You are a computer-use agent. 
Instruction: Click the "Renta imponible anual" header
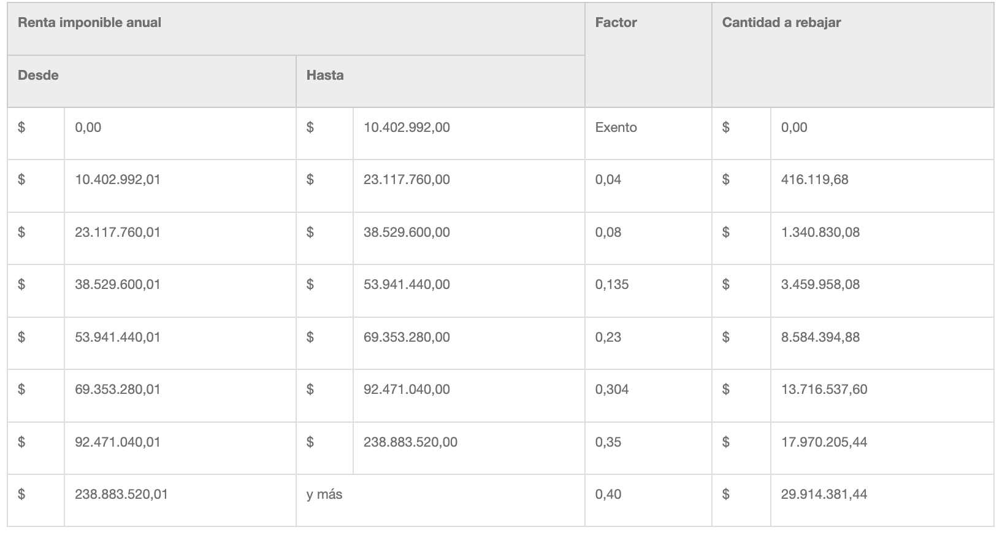click(90, 23)
